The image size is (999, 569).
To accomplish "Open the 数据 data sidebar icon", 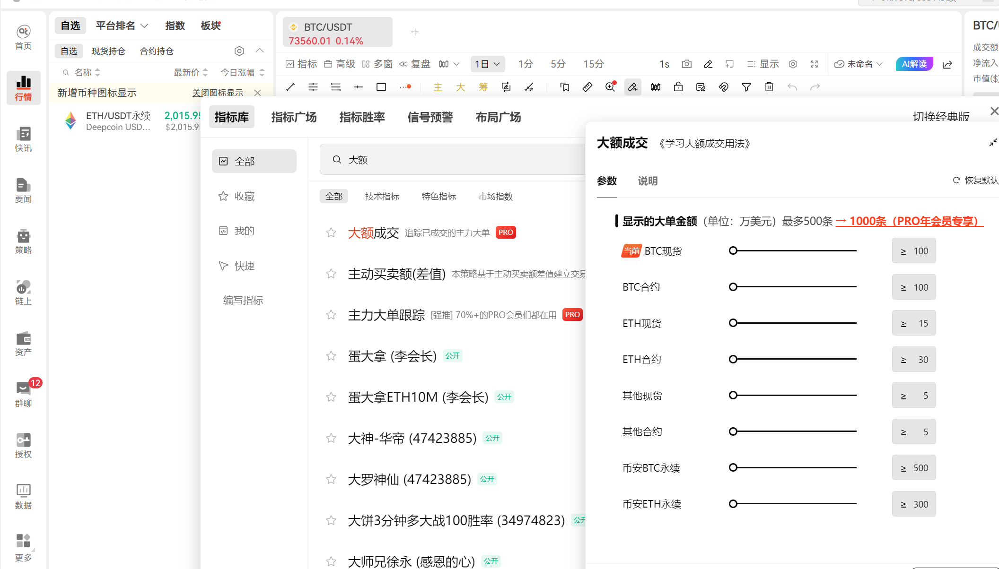I will point(23,497).
